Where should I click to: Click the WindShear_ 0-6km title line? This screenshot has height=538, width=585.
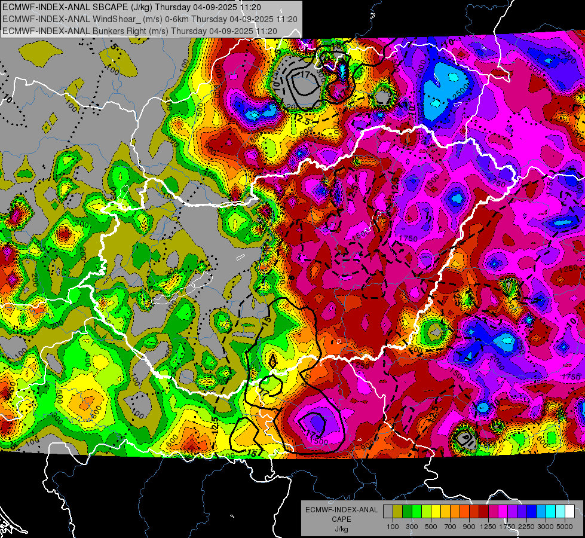click(x=149, y=19)
